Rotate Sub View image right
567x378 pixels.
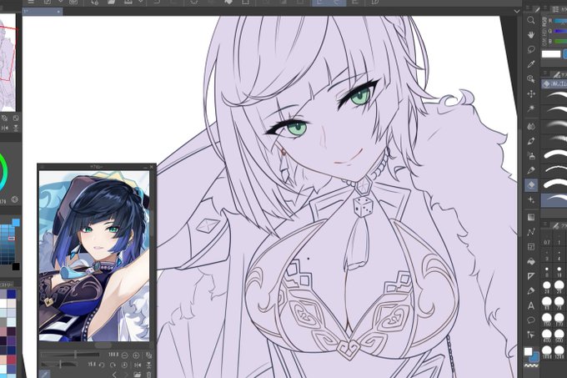pos(113,365)
